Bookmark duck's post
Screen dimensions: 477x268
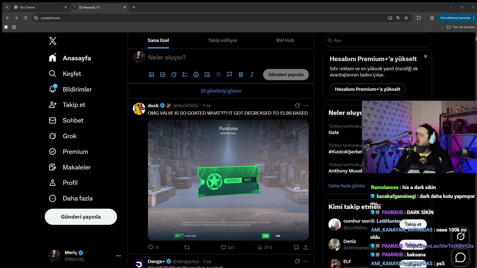[x=296, y=247]
